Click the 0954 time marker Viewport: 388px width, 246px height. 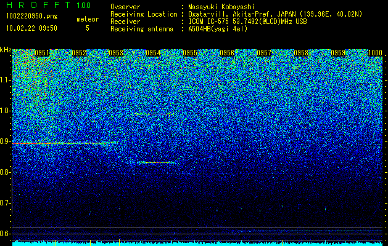click(x=153, y=53)
